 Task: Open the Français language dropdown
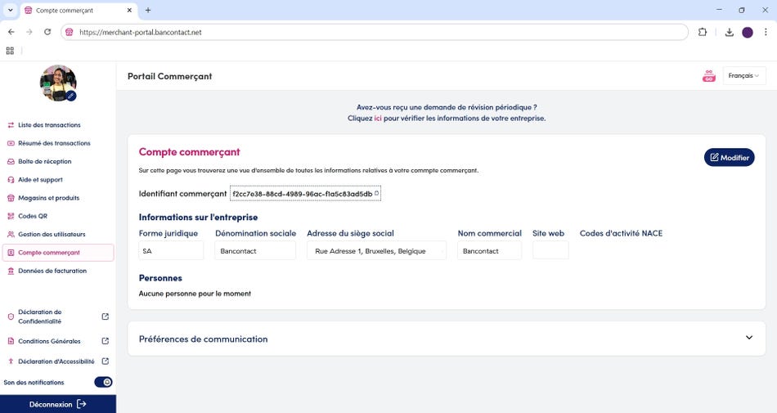coord(743,76)
